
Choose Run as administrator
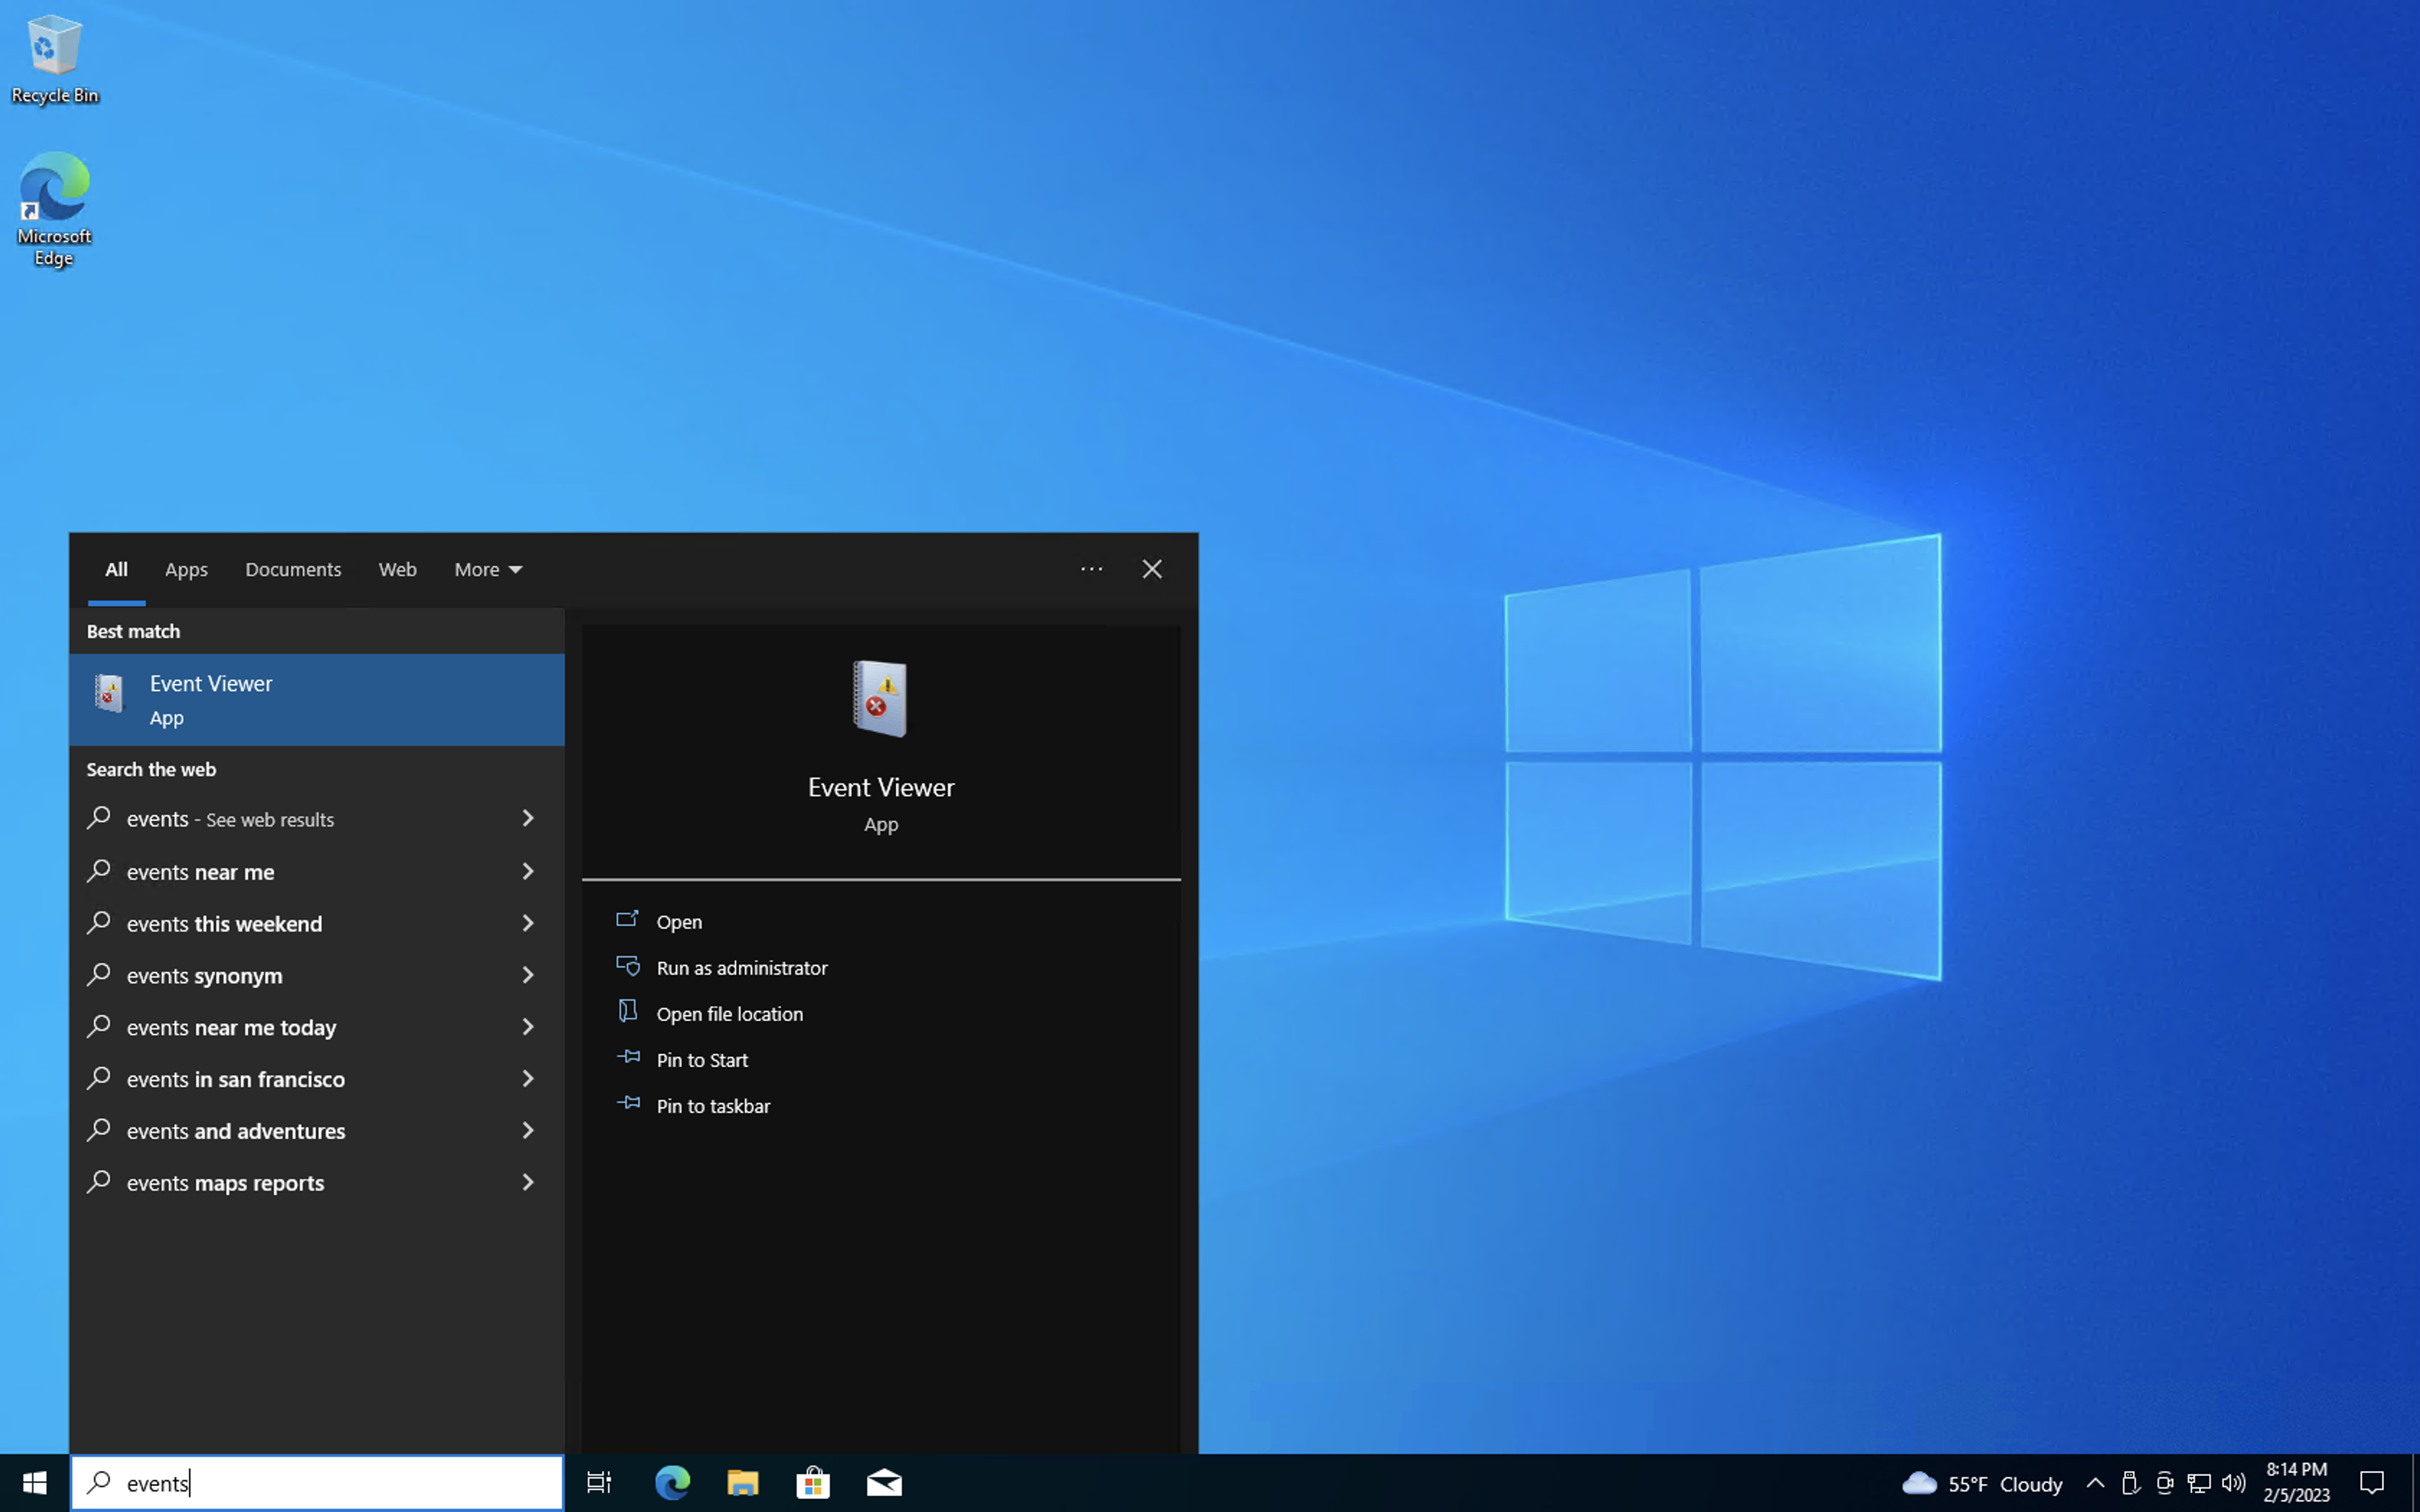click(x=742, y=968)
